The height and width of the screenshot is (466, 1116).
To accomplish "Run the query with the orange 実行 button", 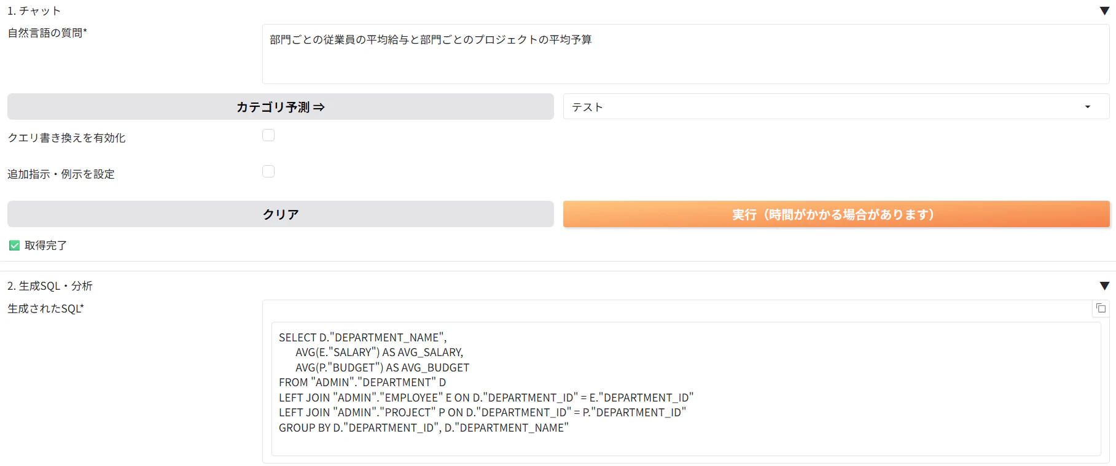I will click(x=836, y=214).
